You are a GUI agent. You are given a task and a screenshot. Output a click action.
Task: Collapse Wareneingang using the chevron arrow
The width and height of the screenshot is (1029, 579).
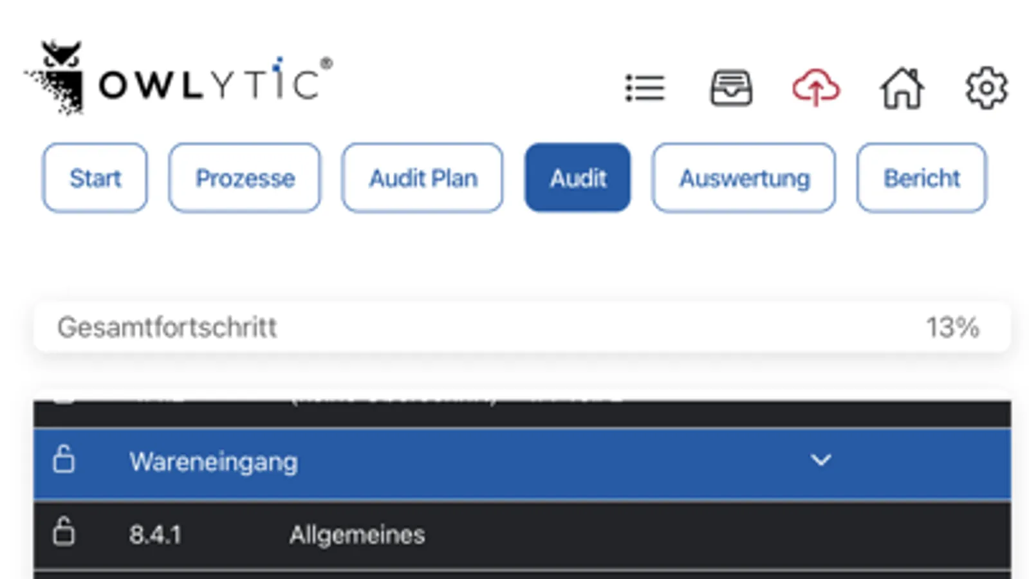point(820,461)
